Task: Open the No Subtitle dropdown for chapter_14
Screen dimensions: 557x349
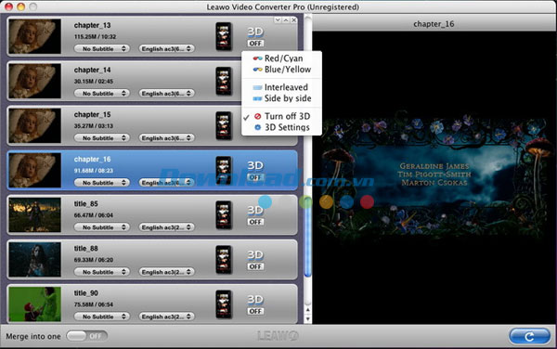Action: pyautogui.click(x=102, y=94)
